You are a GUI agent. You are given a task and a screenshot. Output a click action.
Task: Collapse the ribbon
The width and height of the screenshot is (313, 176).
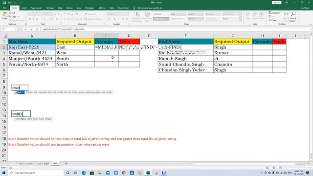311,24
